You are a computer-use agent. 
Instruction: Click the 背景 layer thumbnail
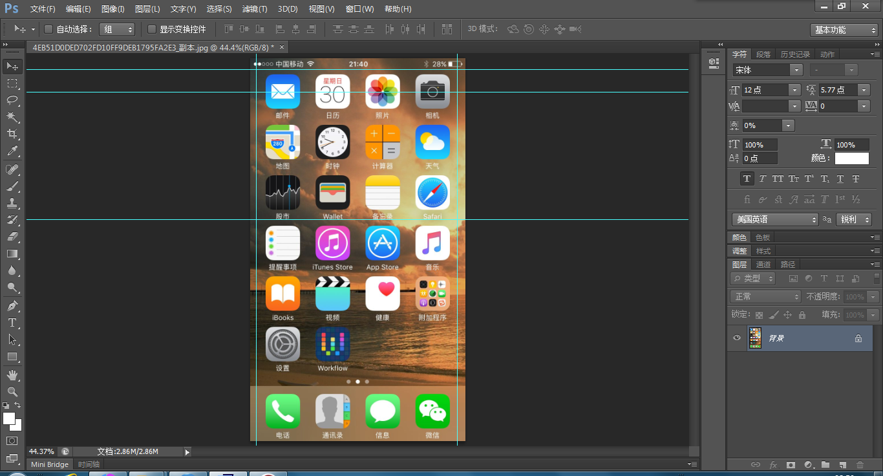click(755, 338)
